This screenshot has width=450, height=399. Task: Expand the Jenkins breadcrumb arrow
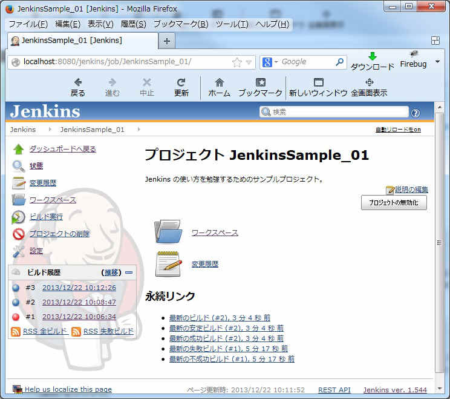(50, 130)
